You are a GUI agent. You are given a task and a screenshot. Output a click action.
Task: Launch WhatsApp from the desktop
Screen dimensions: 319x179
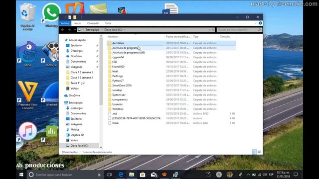(51, 15)
